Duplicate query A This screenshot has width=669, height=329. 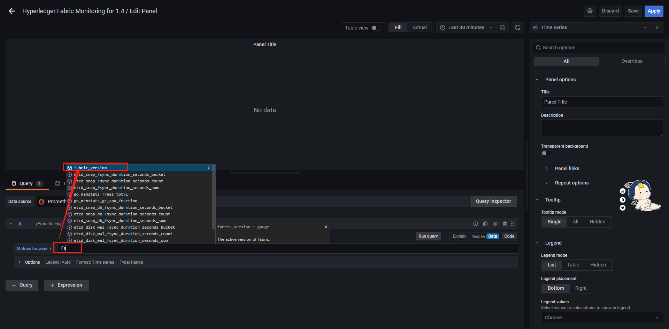(x=485, y=224)
